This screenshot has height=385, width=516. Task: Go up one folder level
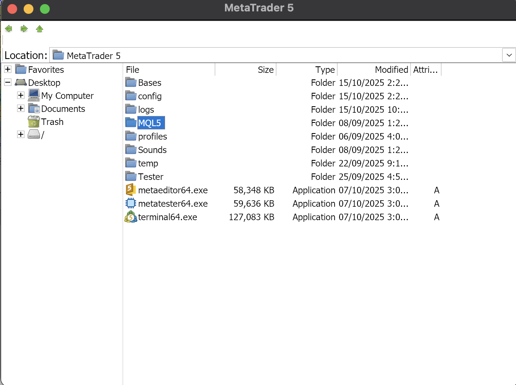pyautogui.click(x=40, y=28)
